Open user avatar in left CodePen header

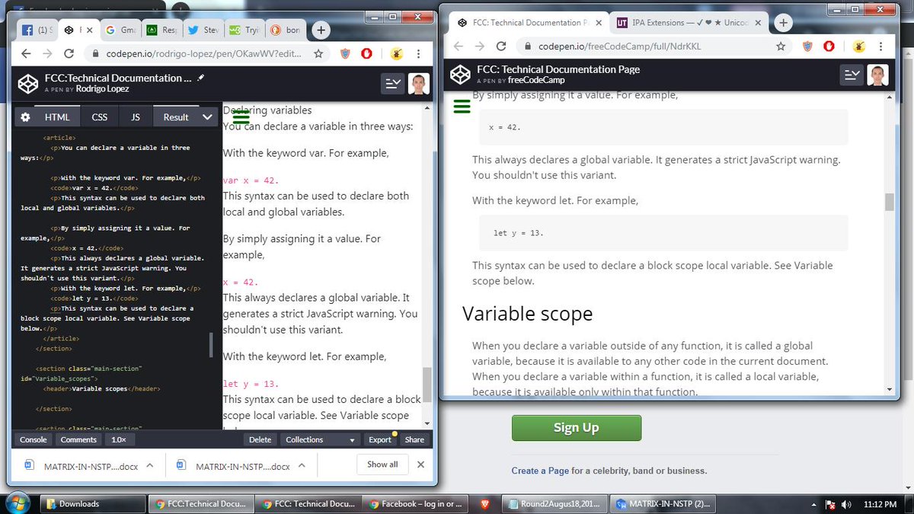tap(419, 83)
